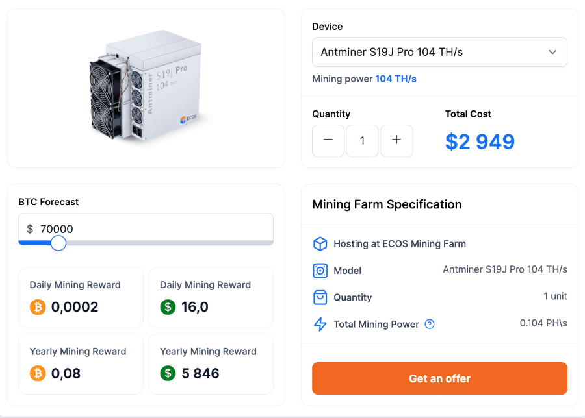Image resolution: width=585 pixels, height=418 pixels.
Task: Click the $2 949 total cost value
Action: point(480,141)
